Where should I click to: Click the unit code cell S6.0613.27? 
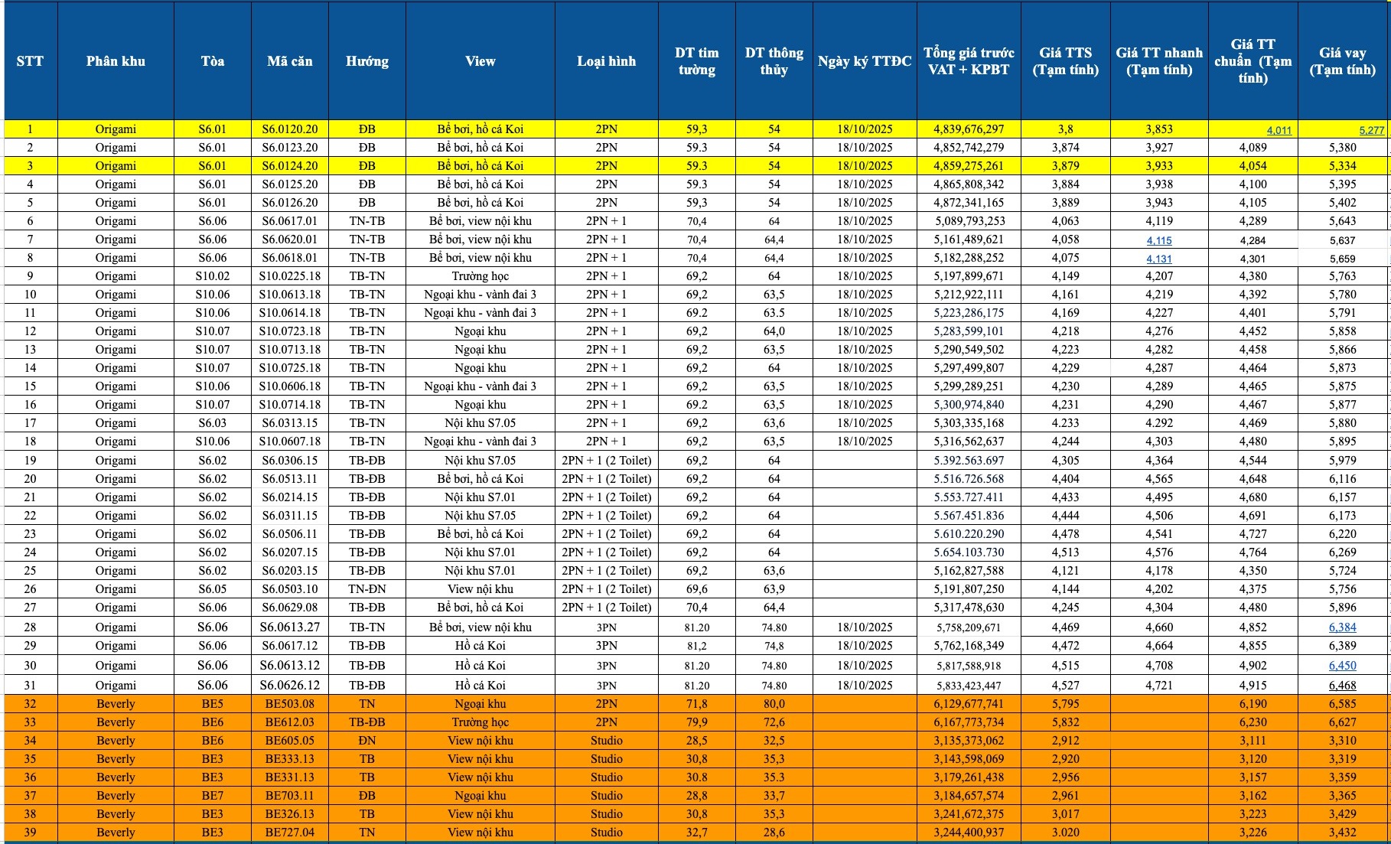(x=290, y=627)
